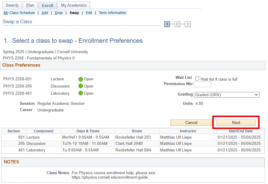Enable Wait list if class is full
This screenshot has width=268, height=184.
pos(197,79)
